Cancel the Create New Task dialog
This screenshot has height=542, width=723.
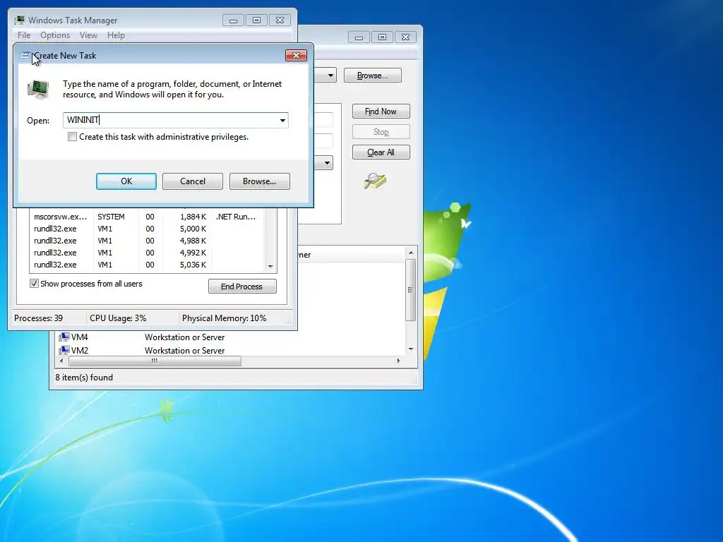point(192,181)
